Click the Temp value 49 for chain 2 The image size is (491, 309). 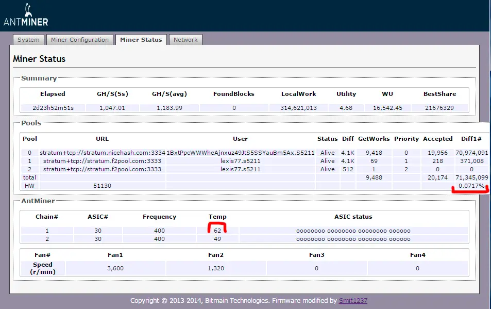tap(217, 239)
